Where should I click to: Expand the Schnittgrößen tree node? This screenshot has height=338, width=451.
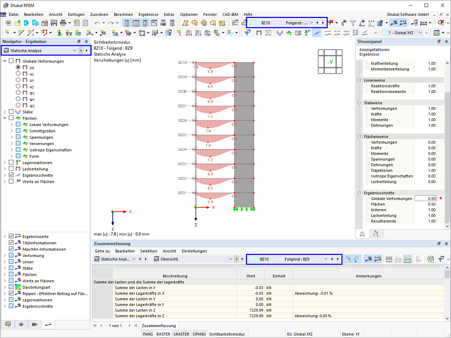pyautogui.click(x=12, y=131)
